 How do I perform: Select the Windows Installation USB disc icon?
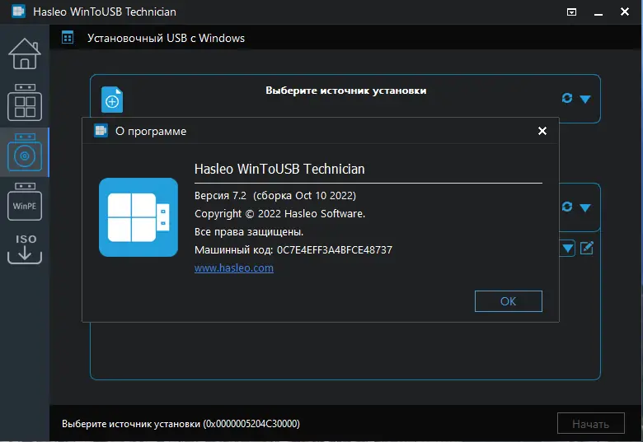pyautogui.click(x=24, y=153)
